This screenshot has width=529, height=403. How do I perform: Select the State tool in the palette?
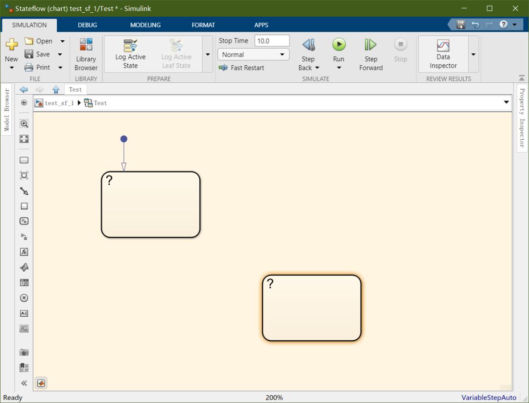tap(24, 160)
